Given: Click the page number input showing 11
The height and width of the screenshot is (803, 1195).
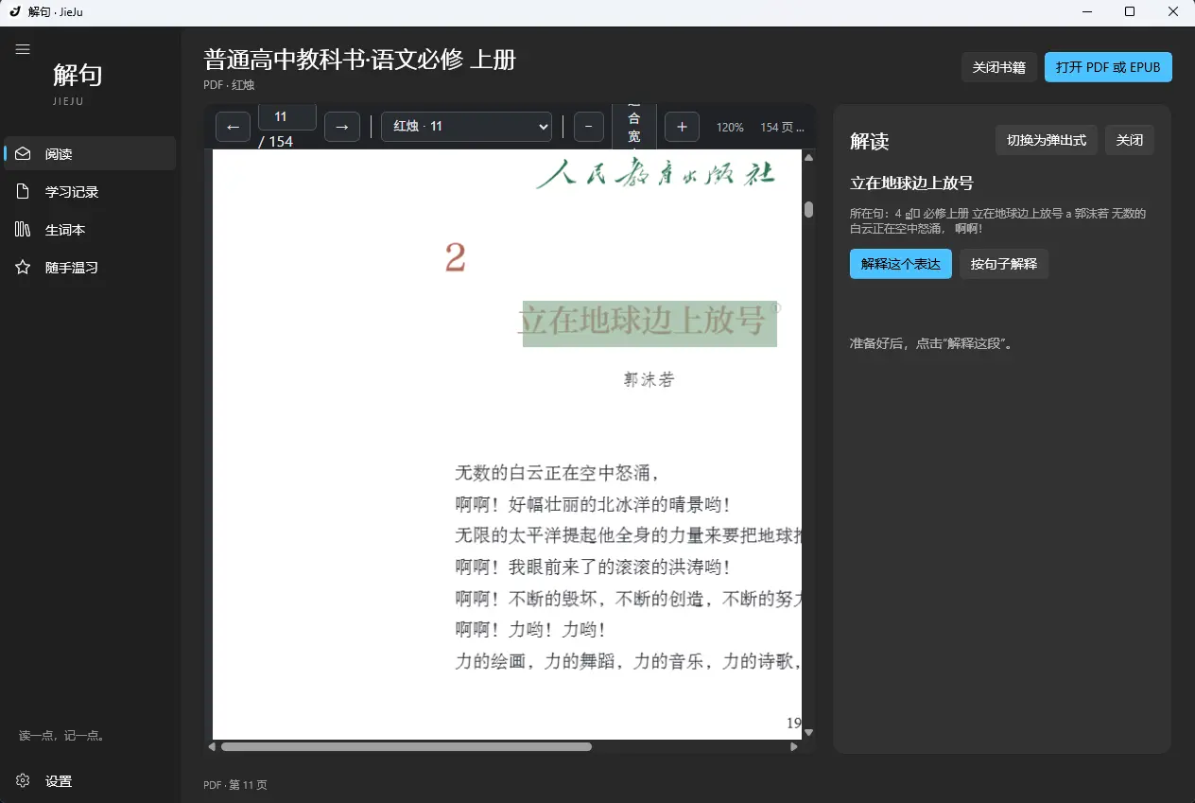Looking at the screenshot, I should [x=287, y=117].
